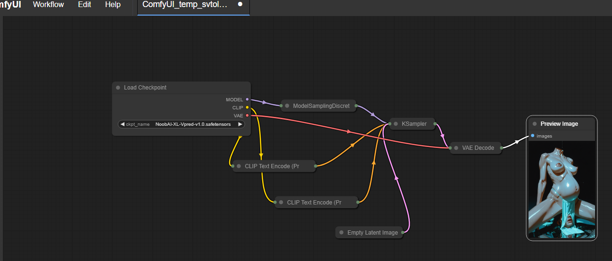Open the Help menu
Image resolution: width=612 pixels, height=261 pixels.
pyautogui.click(x=113, y=5)
